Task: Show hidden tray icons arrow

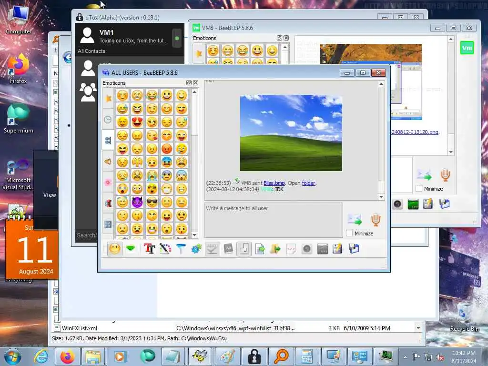Action: [x=405, y=356]
